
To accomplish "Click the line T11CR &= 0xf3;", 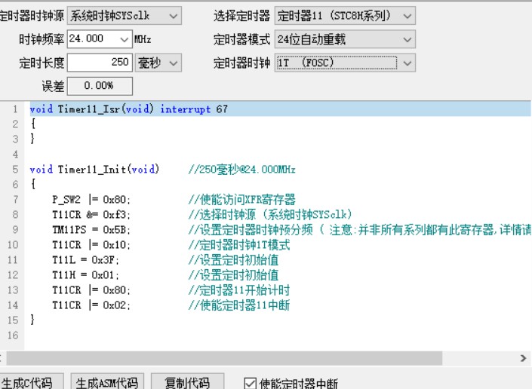I will pos(91,215).
